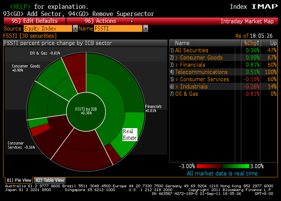Click the Name column header

(x=182, y=43)
